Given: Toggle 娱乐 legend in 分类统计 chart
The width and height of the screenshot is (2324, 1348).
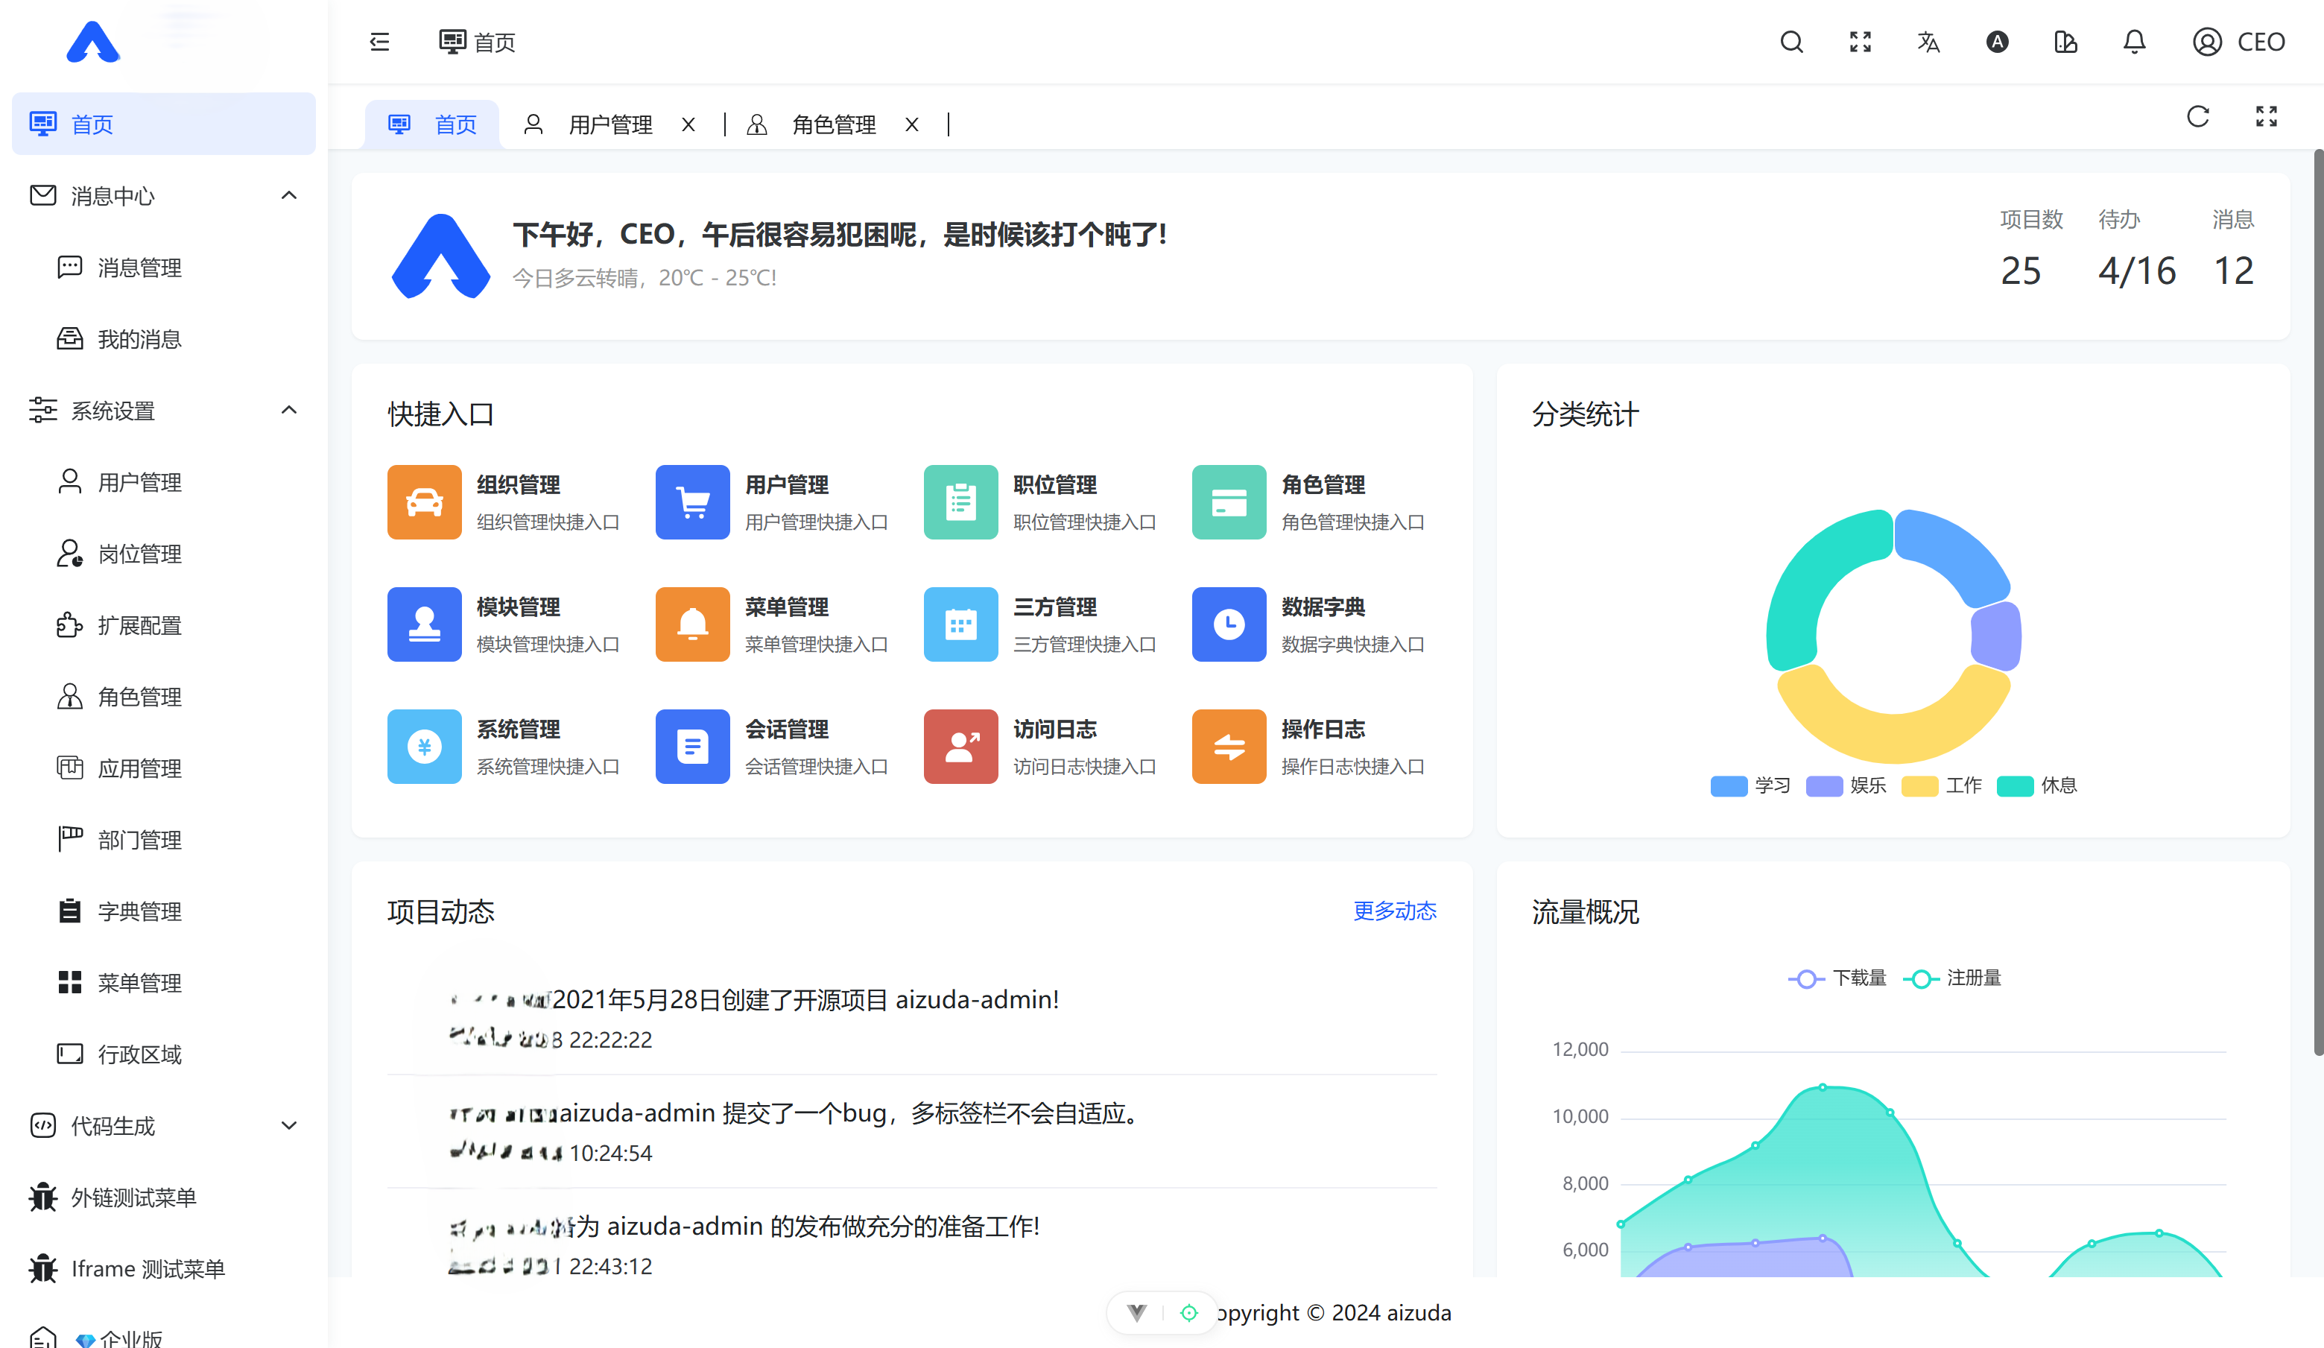Looking at the screenshot, I should click(1846, 785).
